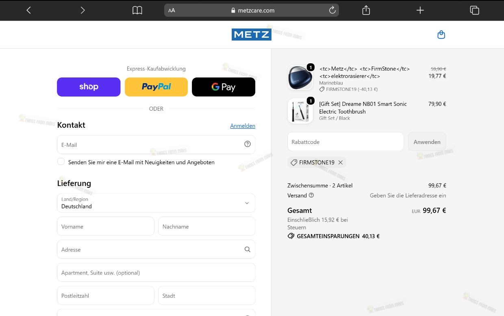Open the share sheet icon

coord(366,11)
